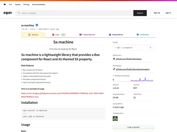Copy the npm install command
Screen dimensions: 177x132
click(150, 48)
